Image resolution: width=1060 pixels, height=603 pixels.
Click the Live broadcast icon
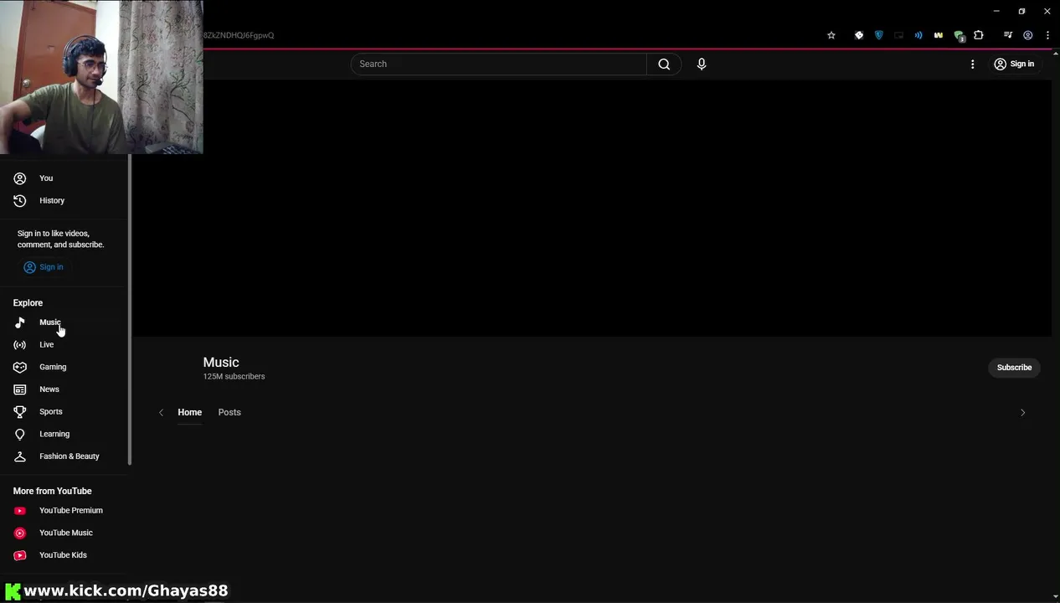click(20, 345)
